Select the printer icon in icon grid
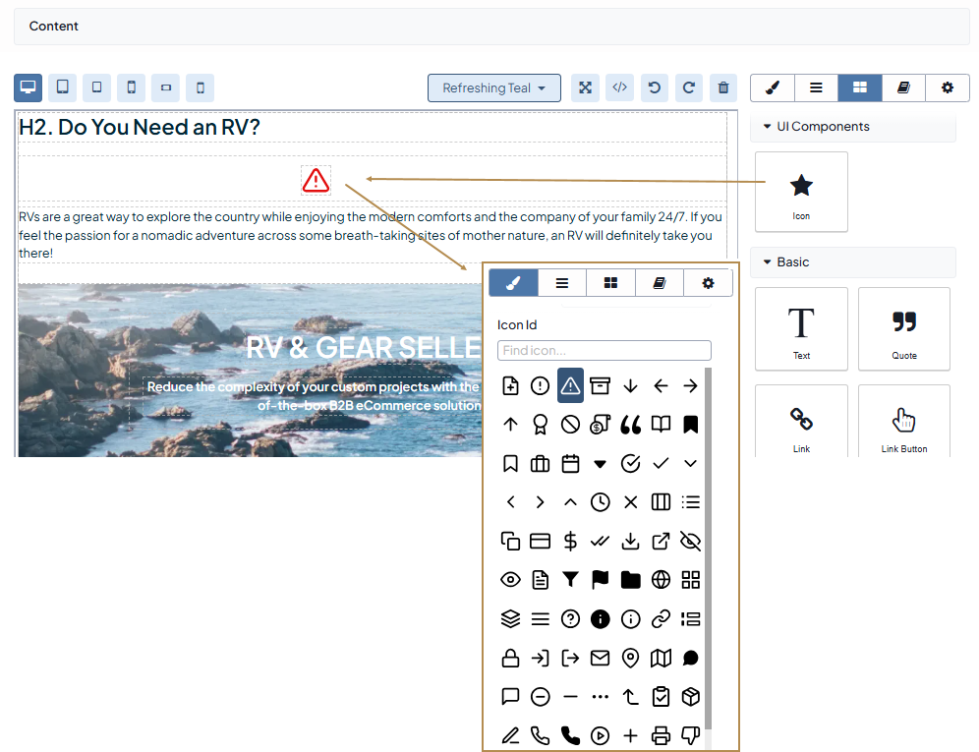The image size is (979, 752). coord(661,734)
